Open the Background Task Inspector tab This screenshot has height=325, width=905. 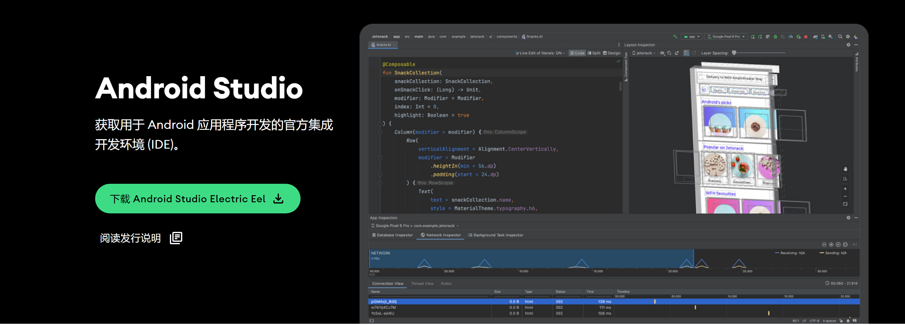pyautogui.click(x=495, y=235)
